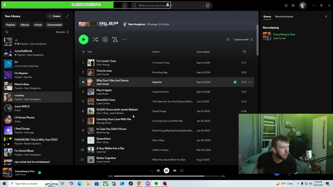Skip to the previous track
This screenshot has height=187, width=333.
click(x=158, y=171)
